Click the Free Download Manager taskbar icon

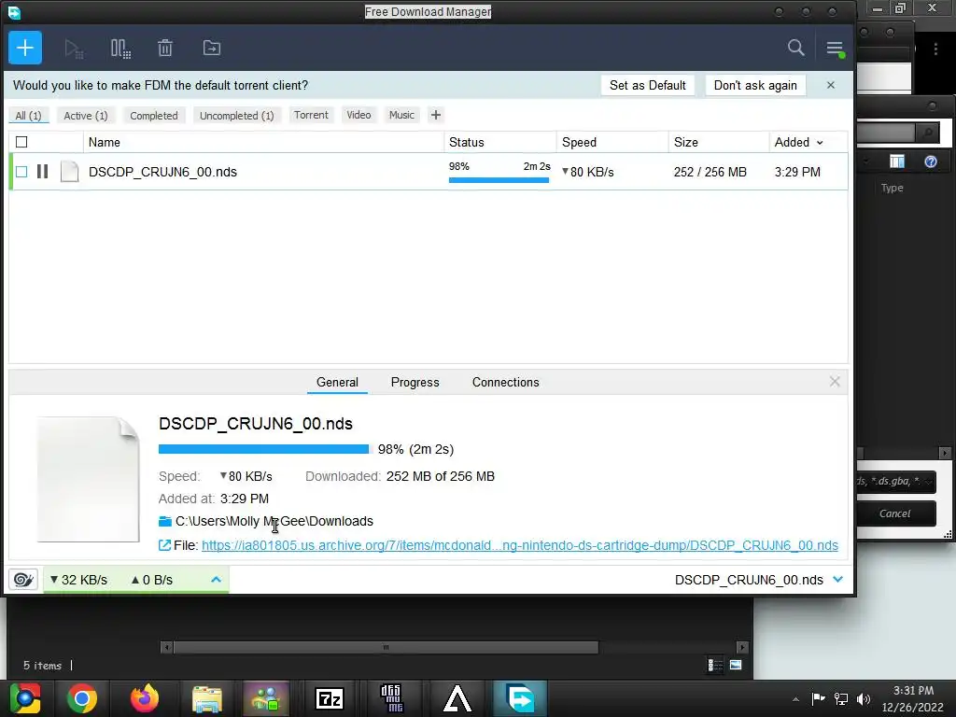(x=520, y=698)
